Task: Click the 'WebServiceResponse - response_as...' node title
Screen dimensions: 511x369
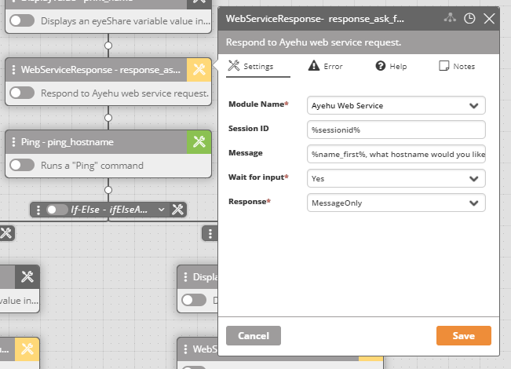Action: [x=100, y=70]
